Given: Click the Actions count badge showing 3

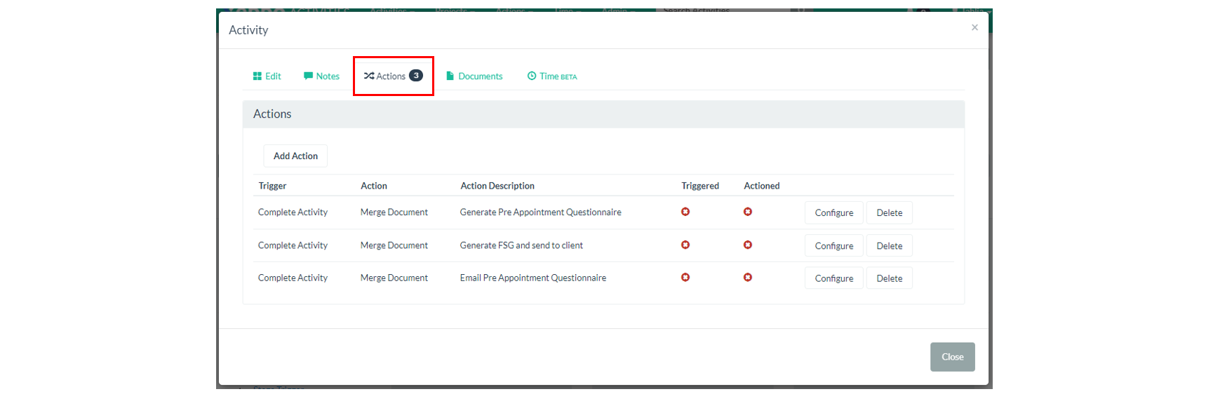Looking at the screenshot, I should point(416,76).
